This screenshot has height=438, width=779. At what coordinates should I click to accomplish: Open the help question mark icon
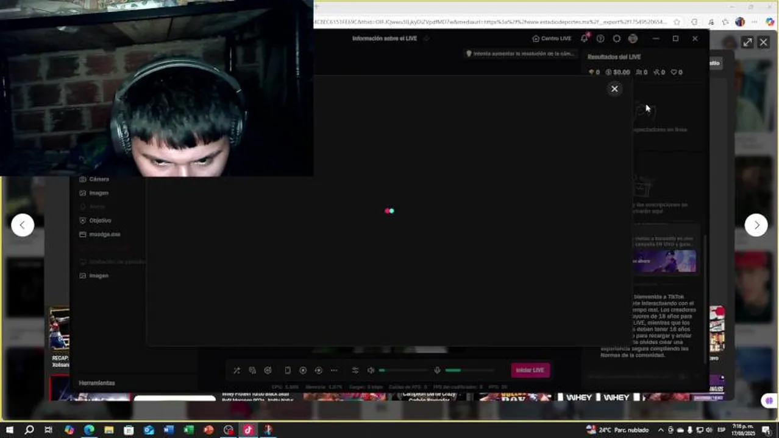click(x=600, y=38)
